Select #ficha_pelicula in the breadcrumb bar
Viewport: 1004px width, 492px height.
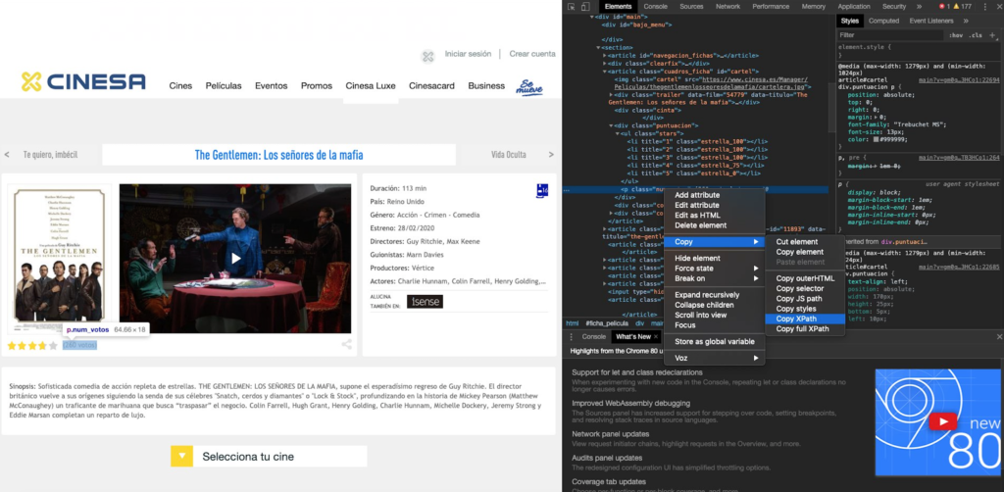(608, 323)
